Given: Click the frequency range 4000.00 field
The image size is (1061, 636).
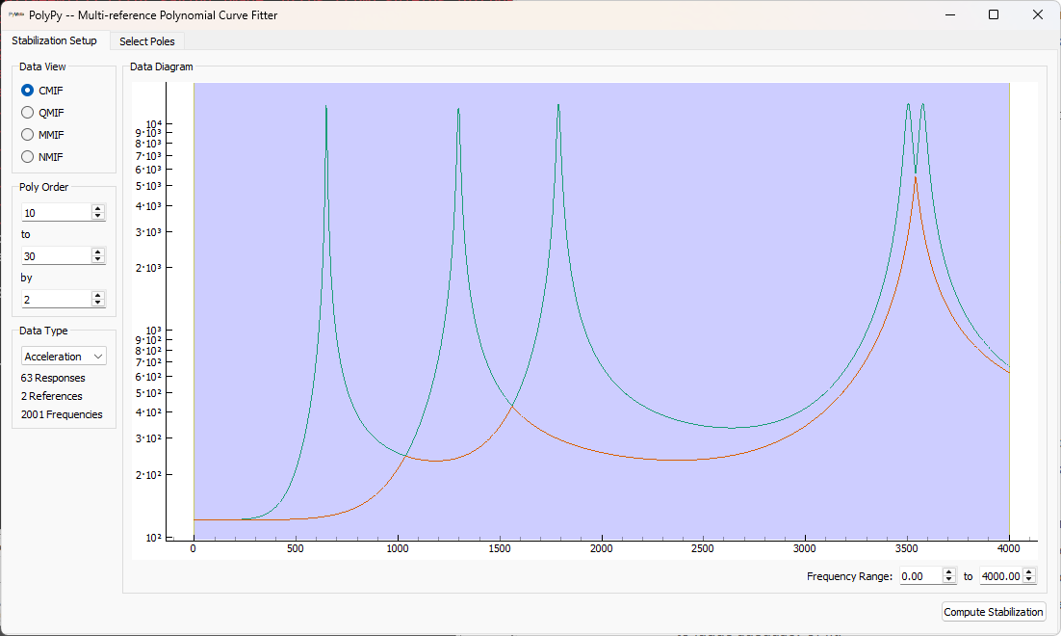Looking at the screenshot, I should tap(1001, 576).
